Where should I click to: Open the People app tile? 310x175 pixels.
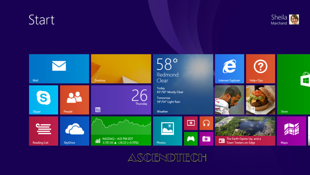75,99
